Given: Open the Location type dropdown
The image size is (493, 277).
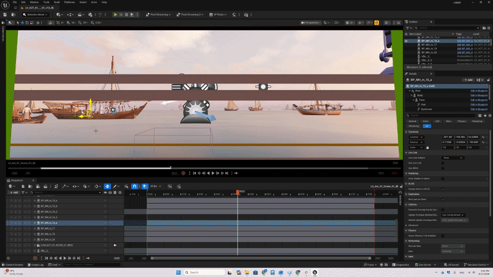Looking at the screenshot, I should (x=417, y=137).
